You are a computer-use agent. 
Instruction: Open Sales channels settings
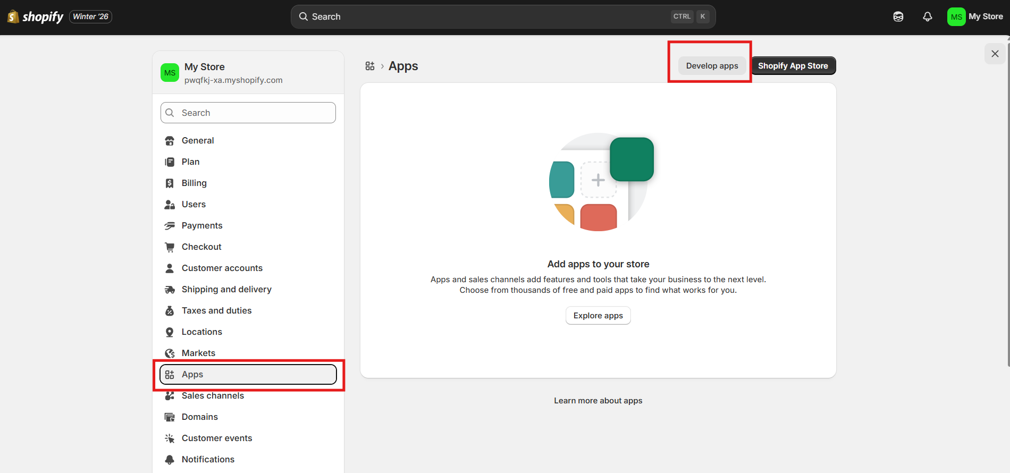click(x=248, y=395)
